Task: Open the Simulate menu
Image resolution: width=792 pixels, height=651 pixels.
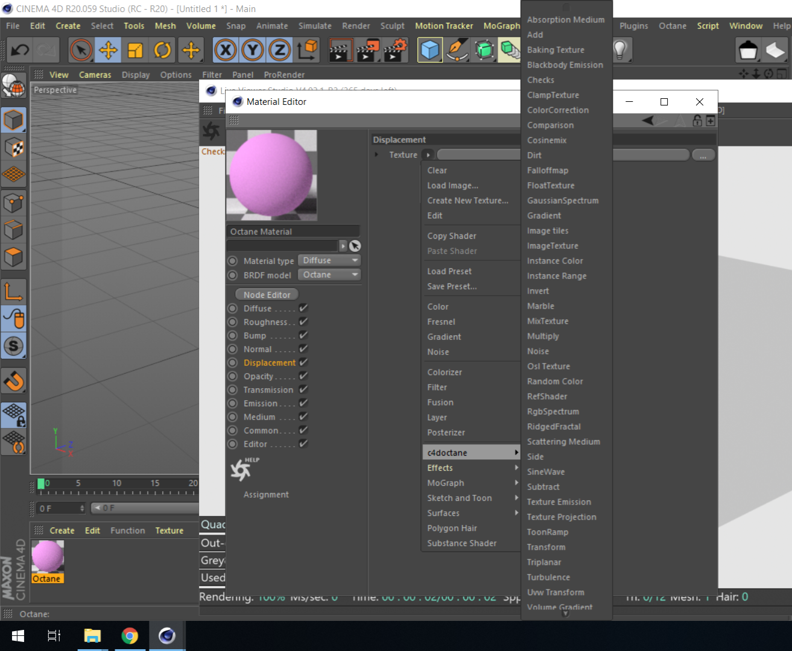Action: click(x=315, y=26)
